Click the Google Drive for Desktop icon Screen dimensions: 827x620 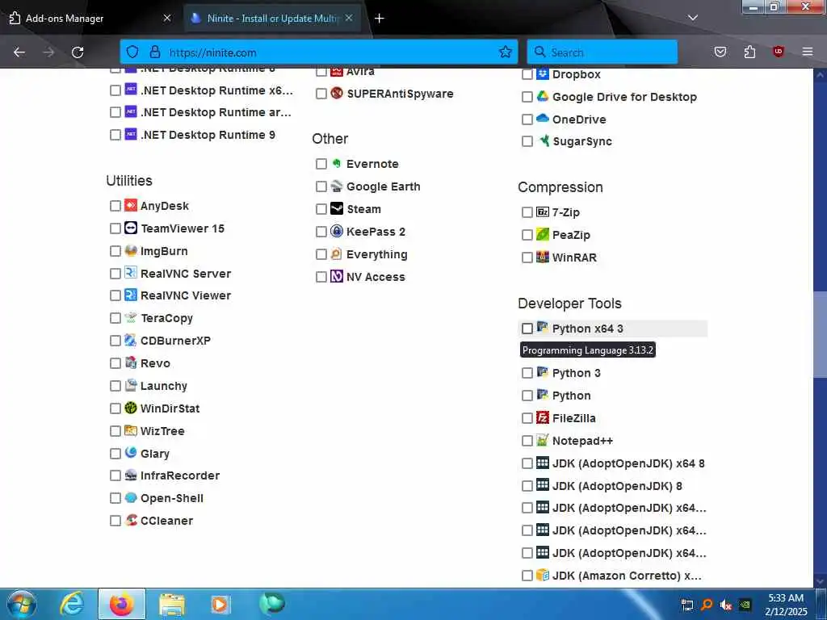[543, 97]
